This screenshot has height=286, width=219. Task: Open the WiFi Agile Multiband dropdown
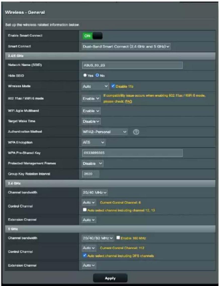point(91,111)
